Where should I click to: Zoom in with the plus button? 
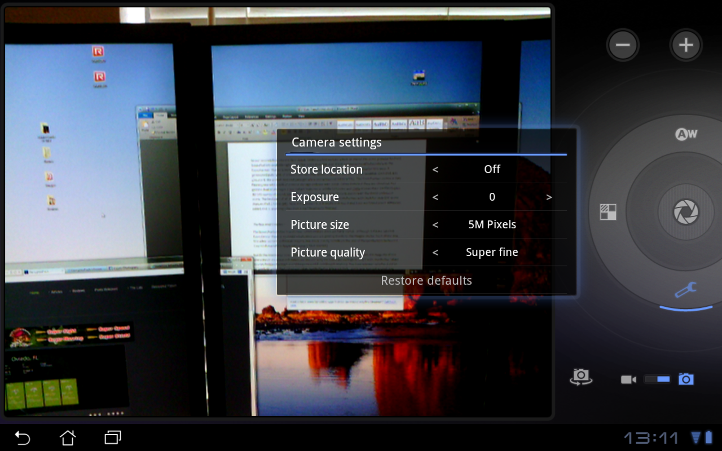coord(686,45)
